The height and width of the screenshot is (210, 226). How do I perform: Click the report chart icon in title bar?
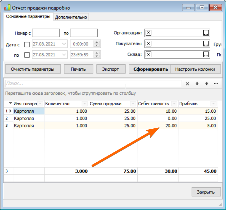pyautogui.click(x=7, y=8)
